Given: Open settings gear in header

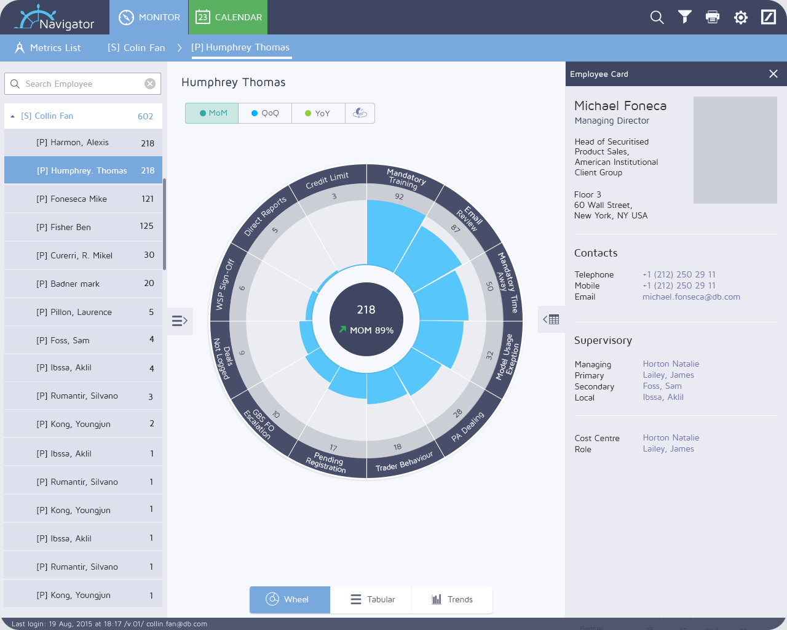Looking at the screenshot, I should pos(741,17).
